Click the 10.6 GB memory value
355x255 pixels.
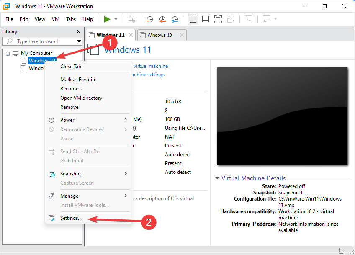coord(173,102)
